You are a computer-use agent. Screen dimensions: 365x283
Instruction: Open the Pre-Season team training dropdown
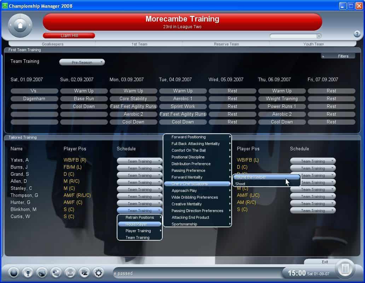[82, 62]
